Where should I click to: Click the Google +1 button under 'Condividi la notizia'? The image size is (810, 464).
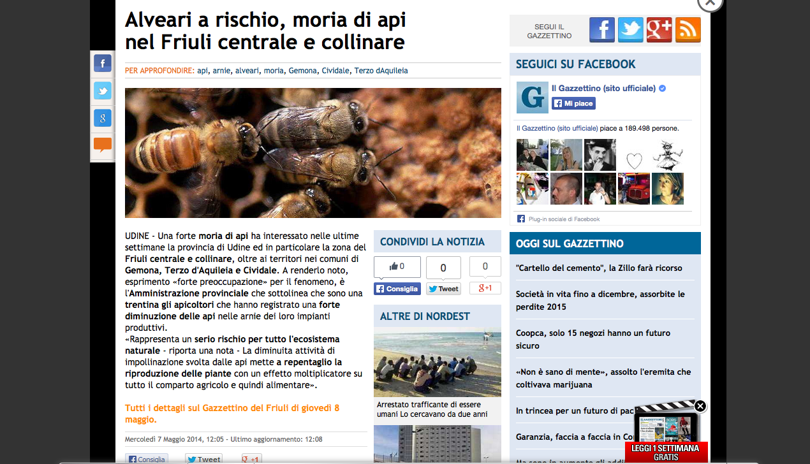[x=485, y=288]
